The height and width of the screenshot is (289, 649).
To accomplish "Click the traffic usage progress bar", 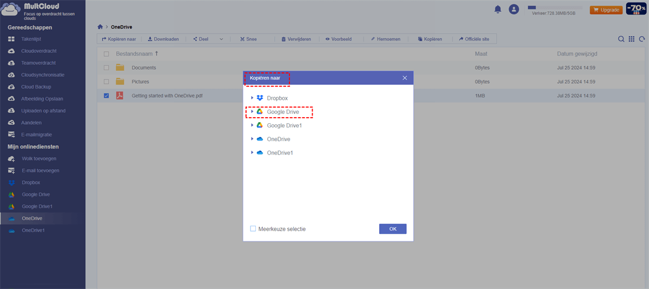I will (x=555, y=8).
